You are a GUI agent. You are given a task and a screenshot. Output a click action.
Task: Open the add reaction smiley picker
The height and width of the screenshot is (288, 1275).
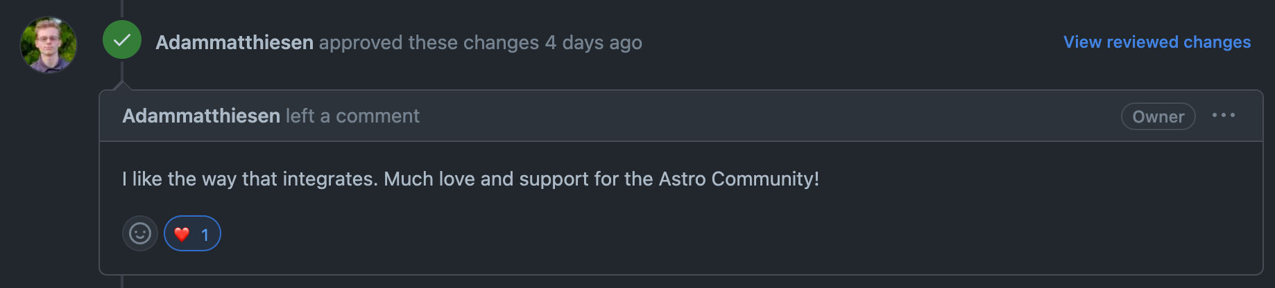[x=140, y=233]
